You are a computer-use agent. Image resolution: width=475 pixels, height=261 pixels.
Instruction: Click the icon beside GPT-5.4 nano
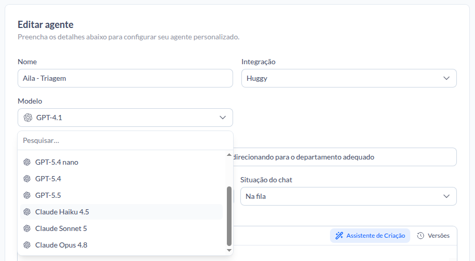click(x=27, y=162)
